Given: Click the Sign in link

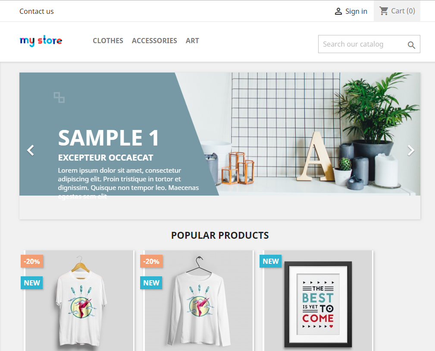Looking at the screenshot, I should (x=356, y=11).
